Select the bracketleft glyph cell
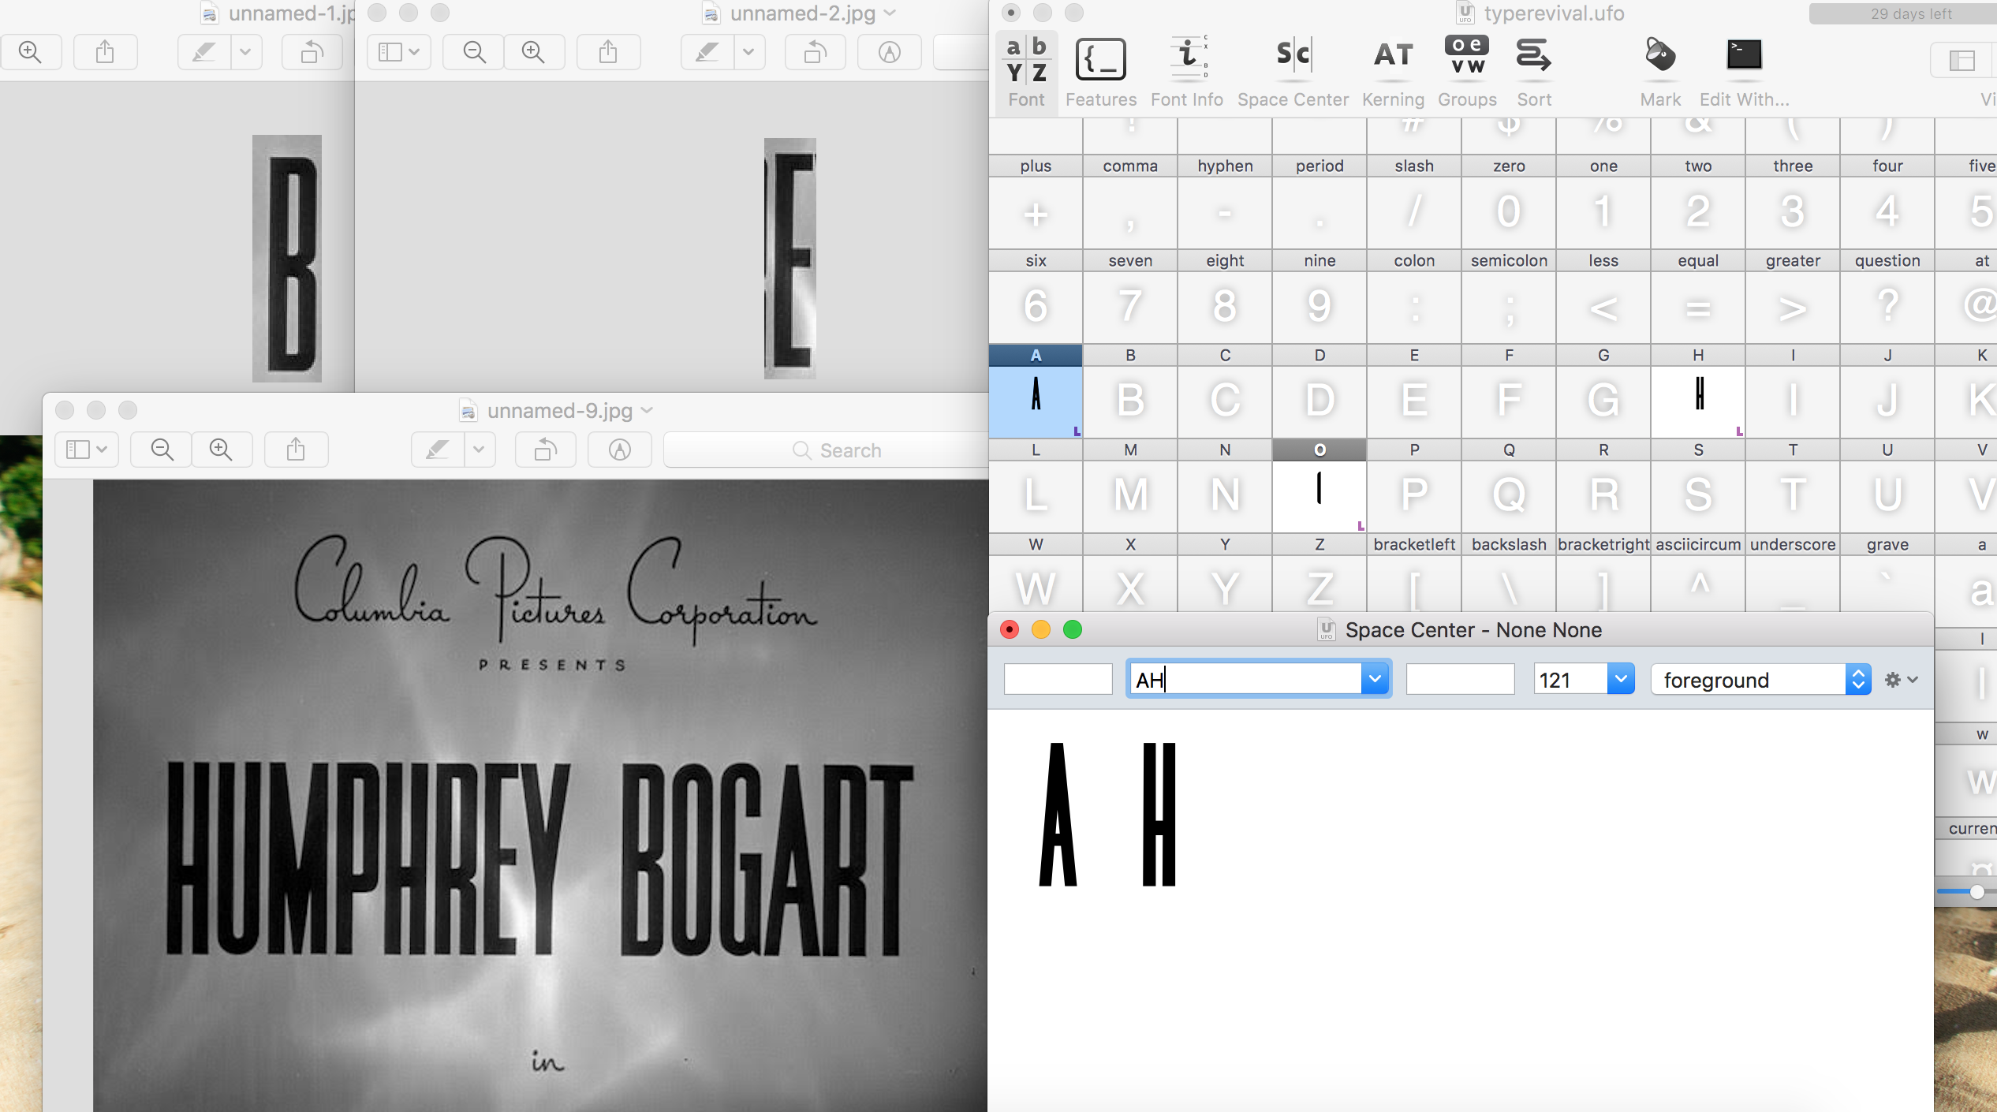The height and width of the screenshot is (1112, 1997). 1414,575
